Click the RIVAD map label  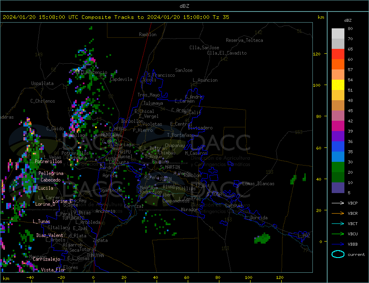pos(169,187)
